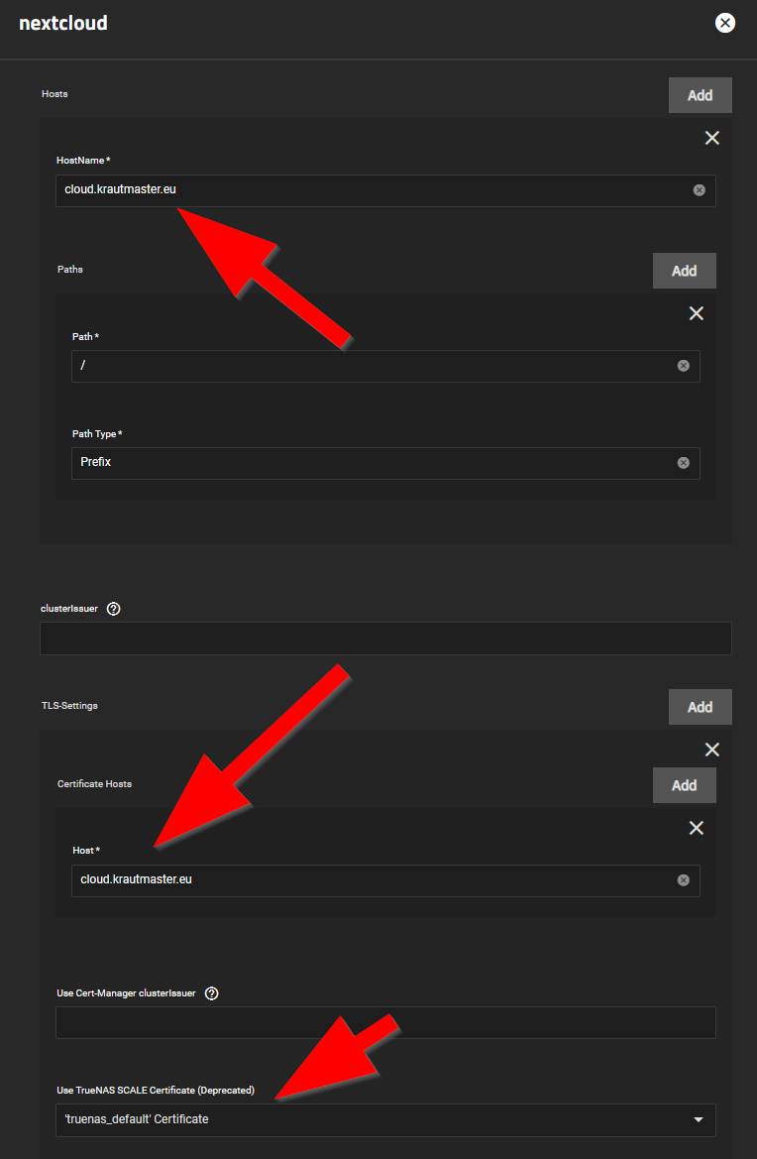Remove the Paths entry with X
This screenshot has width=757, height=1159.
[696, 313]
